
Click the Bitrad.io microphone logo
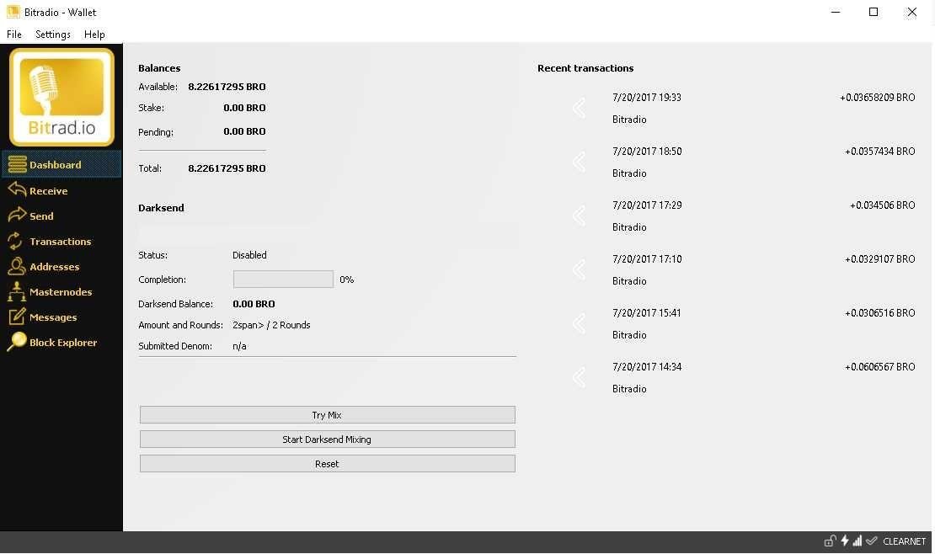click(61, 97)
